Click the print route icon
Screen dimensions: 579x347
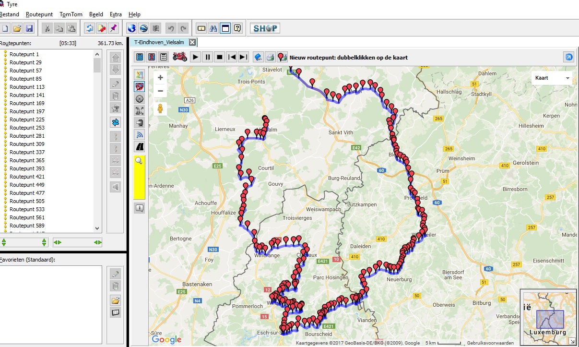[x=270, y=57]
